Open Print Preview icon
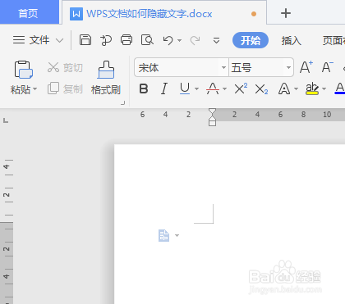The width and height of the screenshot is (345, 304). click(x=147, y=40)
